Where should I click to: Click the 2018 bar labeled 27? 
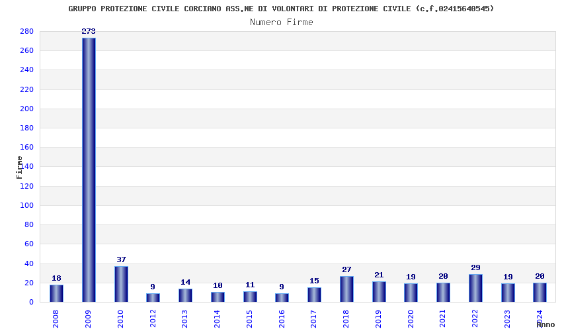[346, 289]
